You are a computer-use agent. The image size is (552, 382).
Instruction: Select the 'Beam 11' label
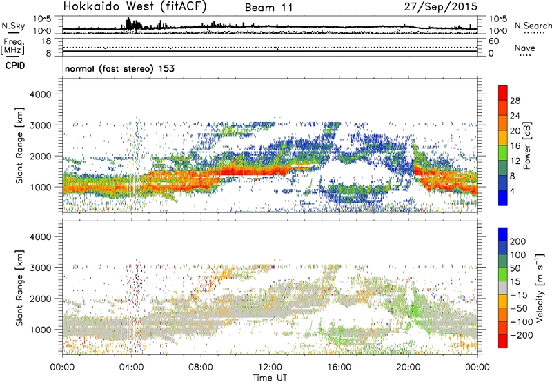tap(268, 8)
